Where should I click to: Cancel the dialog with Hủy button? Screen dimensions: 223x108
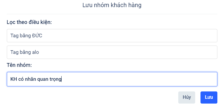pos(187,97)
